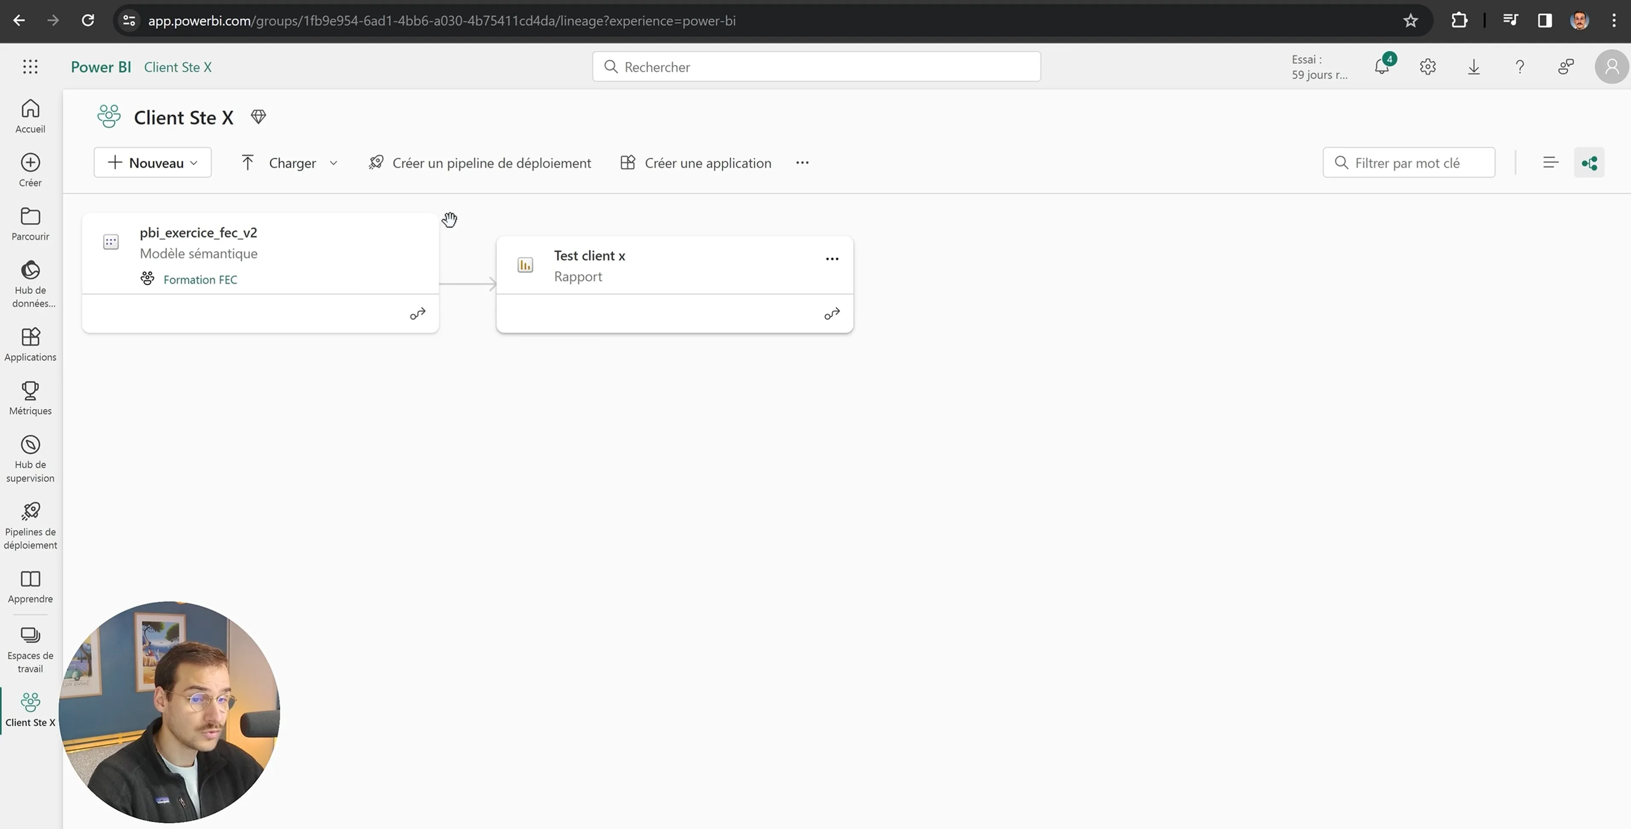Viewport: 1631px width, 829px height.
Task: Open the Test client x more options menu
Action: coord(831,259)
